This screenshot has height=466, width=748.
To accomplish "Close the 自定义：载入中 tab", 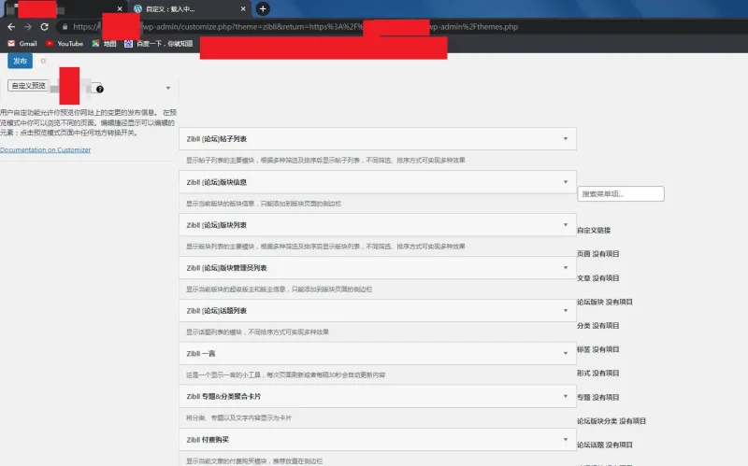I will [x=243, y=9].
